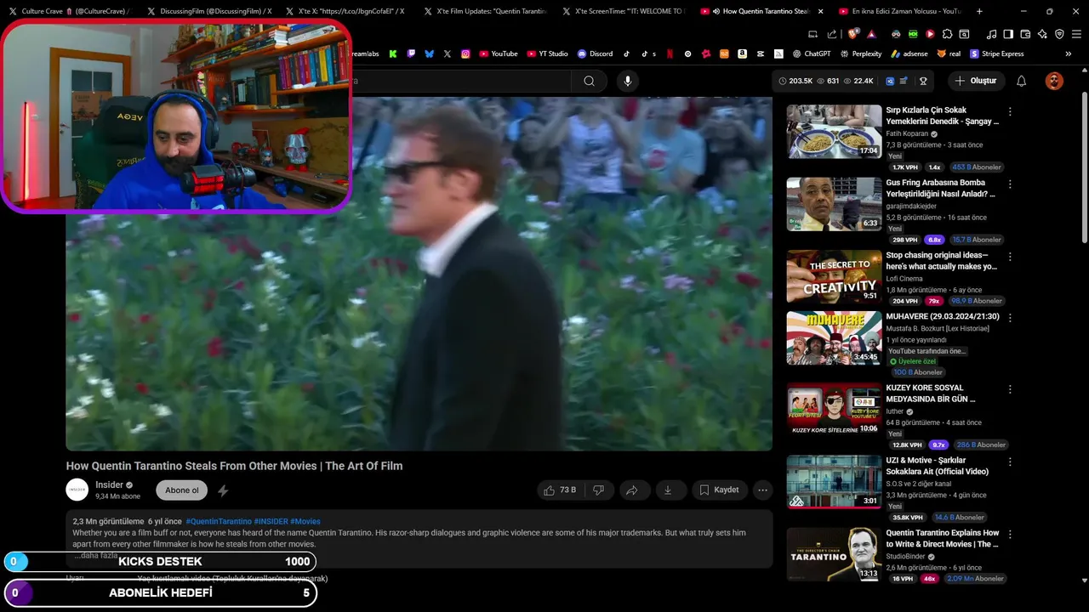Click the trophy icon in stats bar
1089x612 pixels.
(x=922, y=81)
